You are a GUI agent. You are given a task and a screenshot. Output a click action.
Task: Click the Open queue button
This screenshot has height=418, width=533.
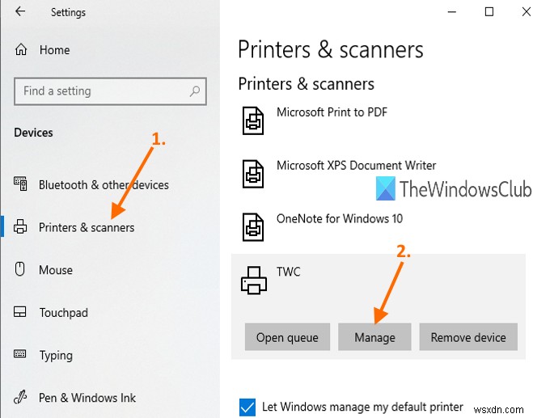coord(287,337)
